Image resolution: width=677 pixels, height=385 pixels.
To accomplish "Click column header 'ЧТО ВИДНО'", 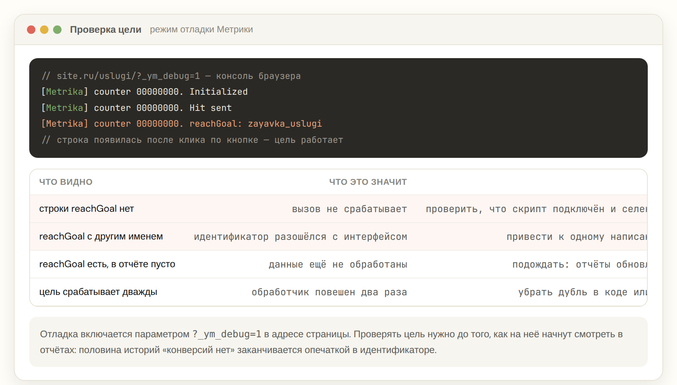I will pyautogui.click(x=66, y=182).
